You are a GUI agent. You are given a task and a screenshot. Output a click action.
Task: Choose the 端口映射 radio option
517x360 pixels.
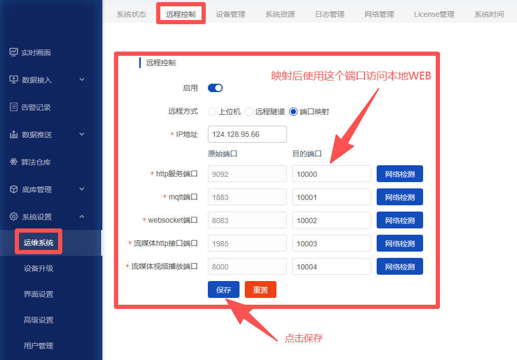[293, 112]
